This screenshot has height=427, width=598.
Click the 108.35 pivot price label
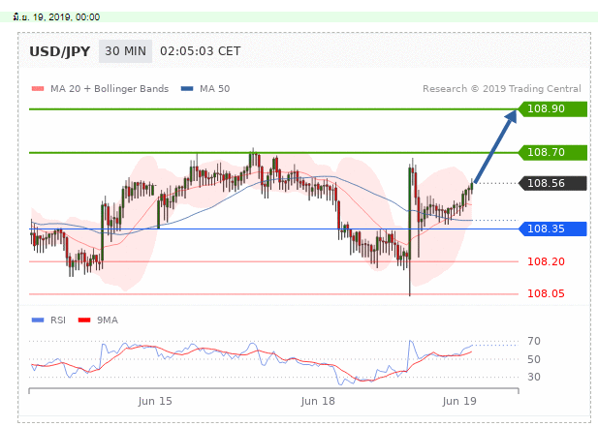click(x=552, y=229)
